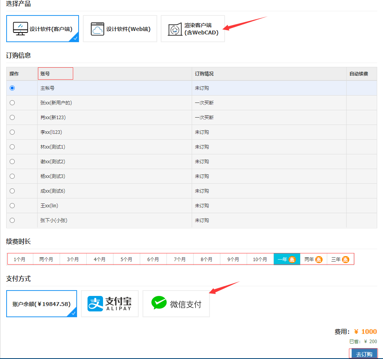
Task: Click 惠 badge on 一年 option
Action: point(292,260)
